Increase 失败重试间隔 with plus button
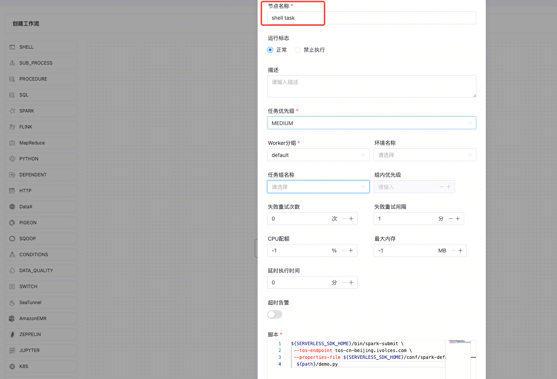The height and width of the screenshot is (379, 557). click(458, 219)
